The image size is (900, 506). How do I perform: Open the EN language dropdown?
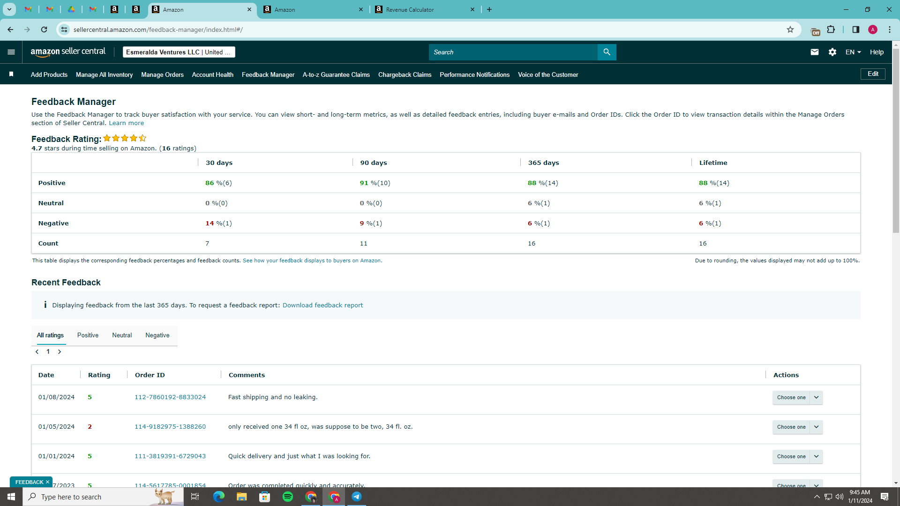[x=853, y=52]
